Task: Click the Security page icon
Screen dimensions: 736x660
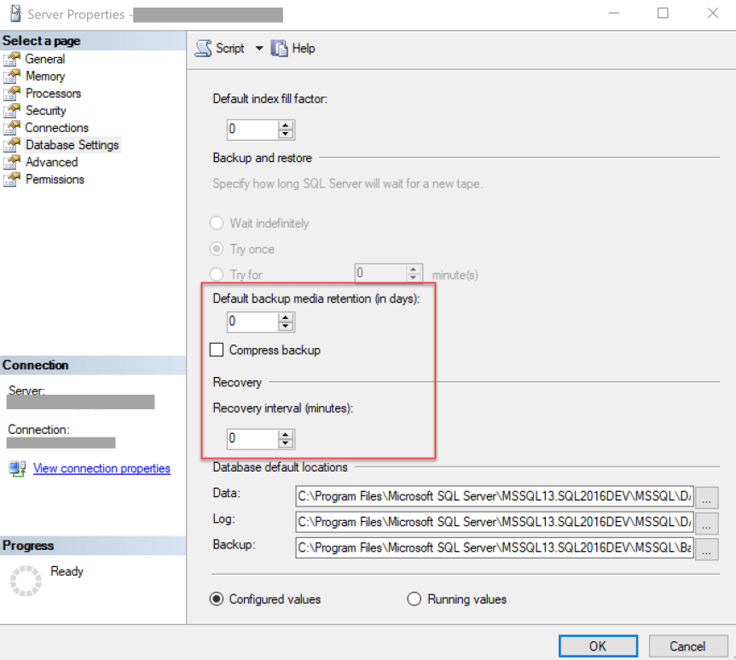Action: [x=12, y=111]
